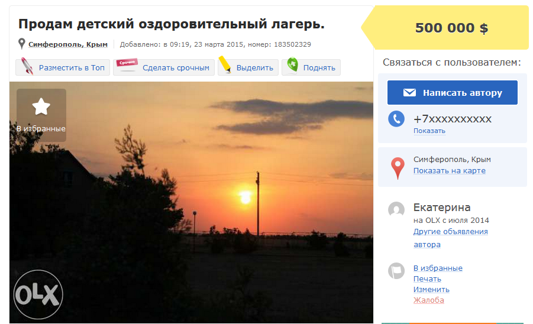The width and height of the screenshot is (533, 324).
Task: Open the Написать автору message button
Action: click(x=453, y=92)
